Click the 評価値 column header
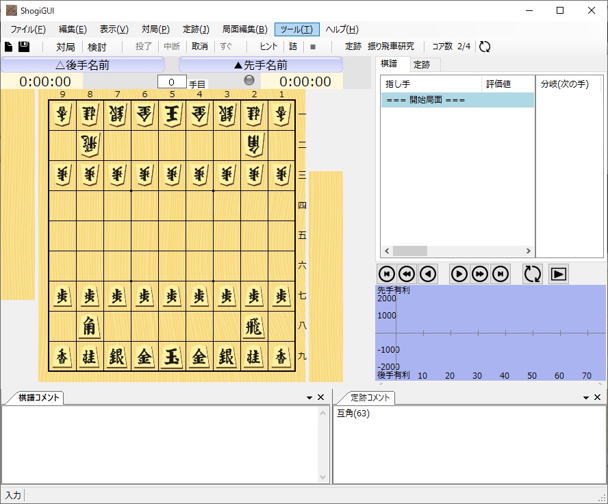The image size is (608, 504). 508,84
